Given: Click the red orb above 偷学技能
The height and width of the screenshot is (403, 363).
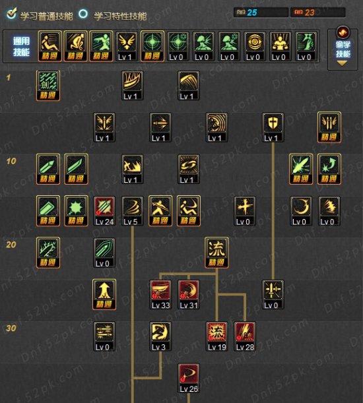Looking at the screenshot, I should (343, 32).
